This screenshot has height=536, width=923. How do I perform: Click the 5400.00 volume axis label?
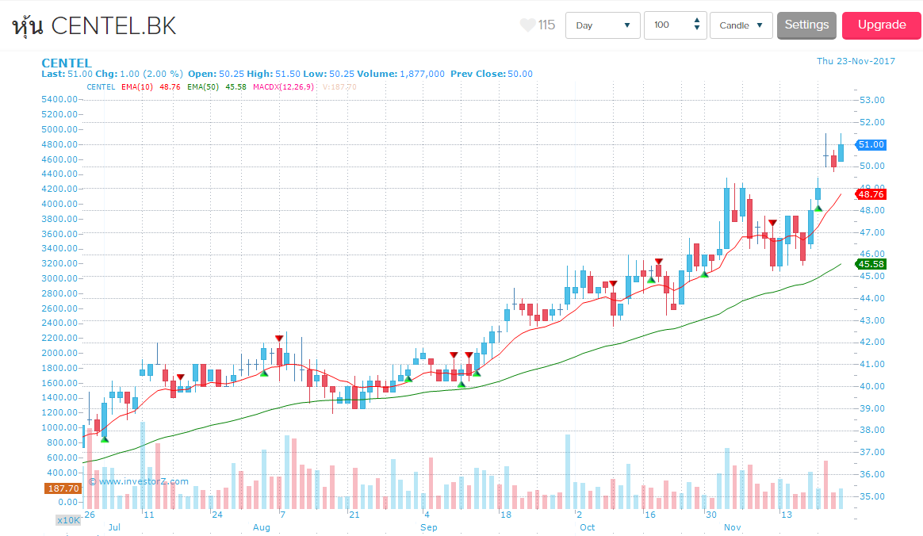(59, 99)
